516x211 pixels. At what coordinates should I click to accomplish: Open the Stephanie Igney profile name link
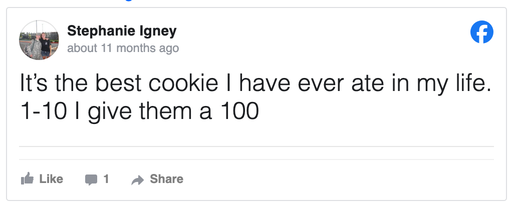(122, 31)
